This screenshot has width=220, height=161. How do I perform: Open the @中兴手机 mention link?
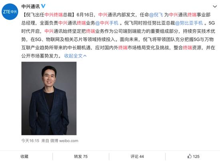pos(107,23)
